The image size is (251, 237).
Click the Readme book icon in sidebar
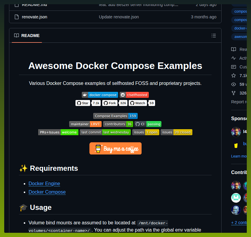tap(234, 49)
